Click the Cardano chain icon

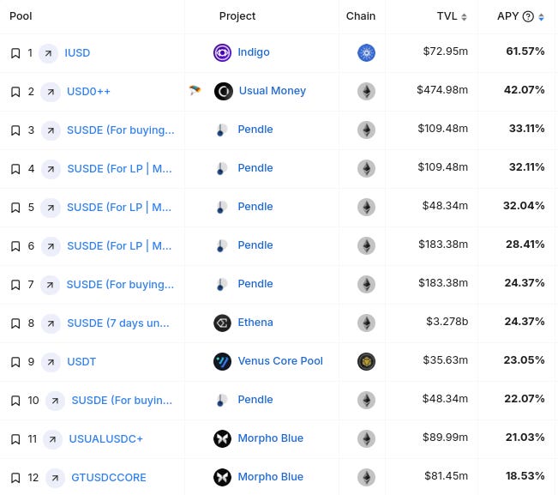pyautogui.click(x=366, y=52)
